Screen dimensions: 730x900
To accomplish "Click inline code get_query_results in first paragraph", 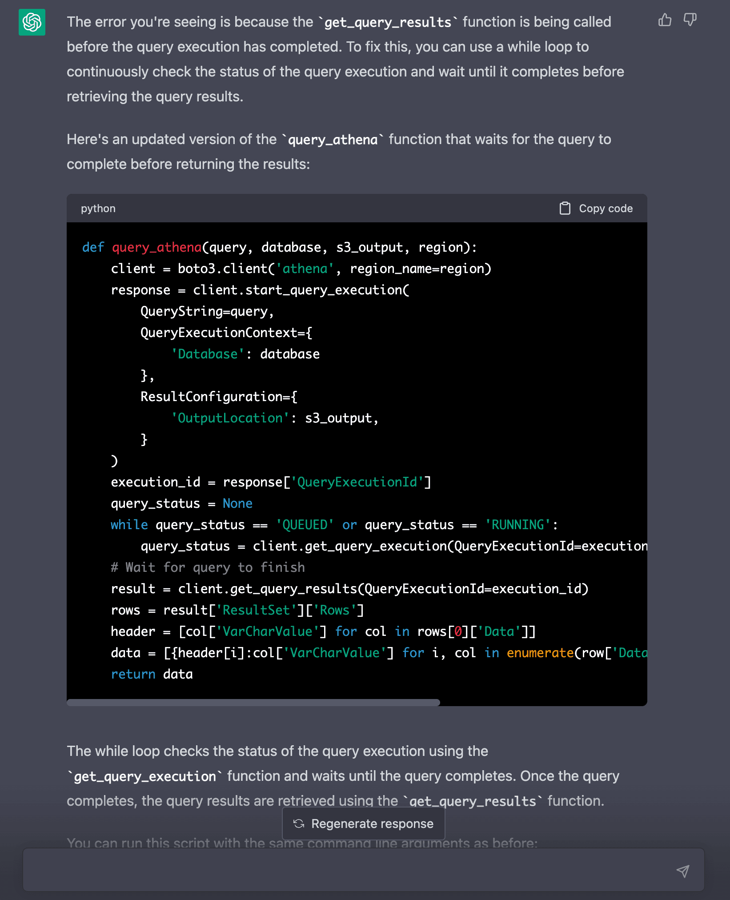I will point(388,22).
